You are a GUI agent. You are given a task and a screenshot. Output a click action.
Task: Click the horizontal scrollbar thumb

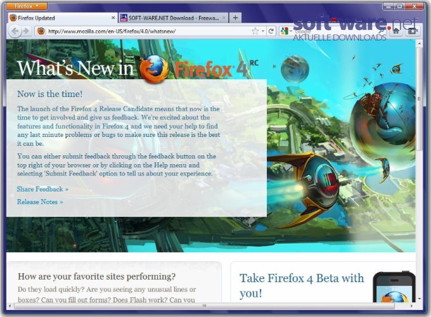(x=204, y=306)
